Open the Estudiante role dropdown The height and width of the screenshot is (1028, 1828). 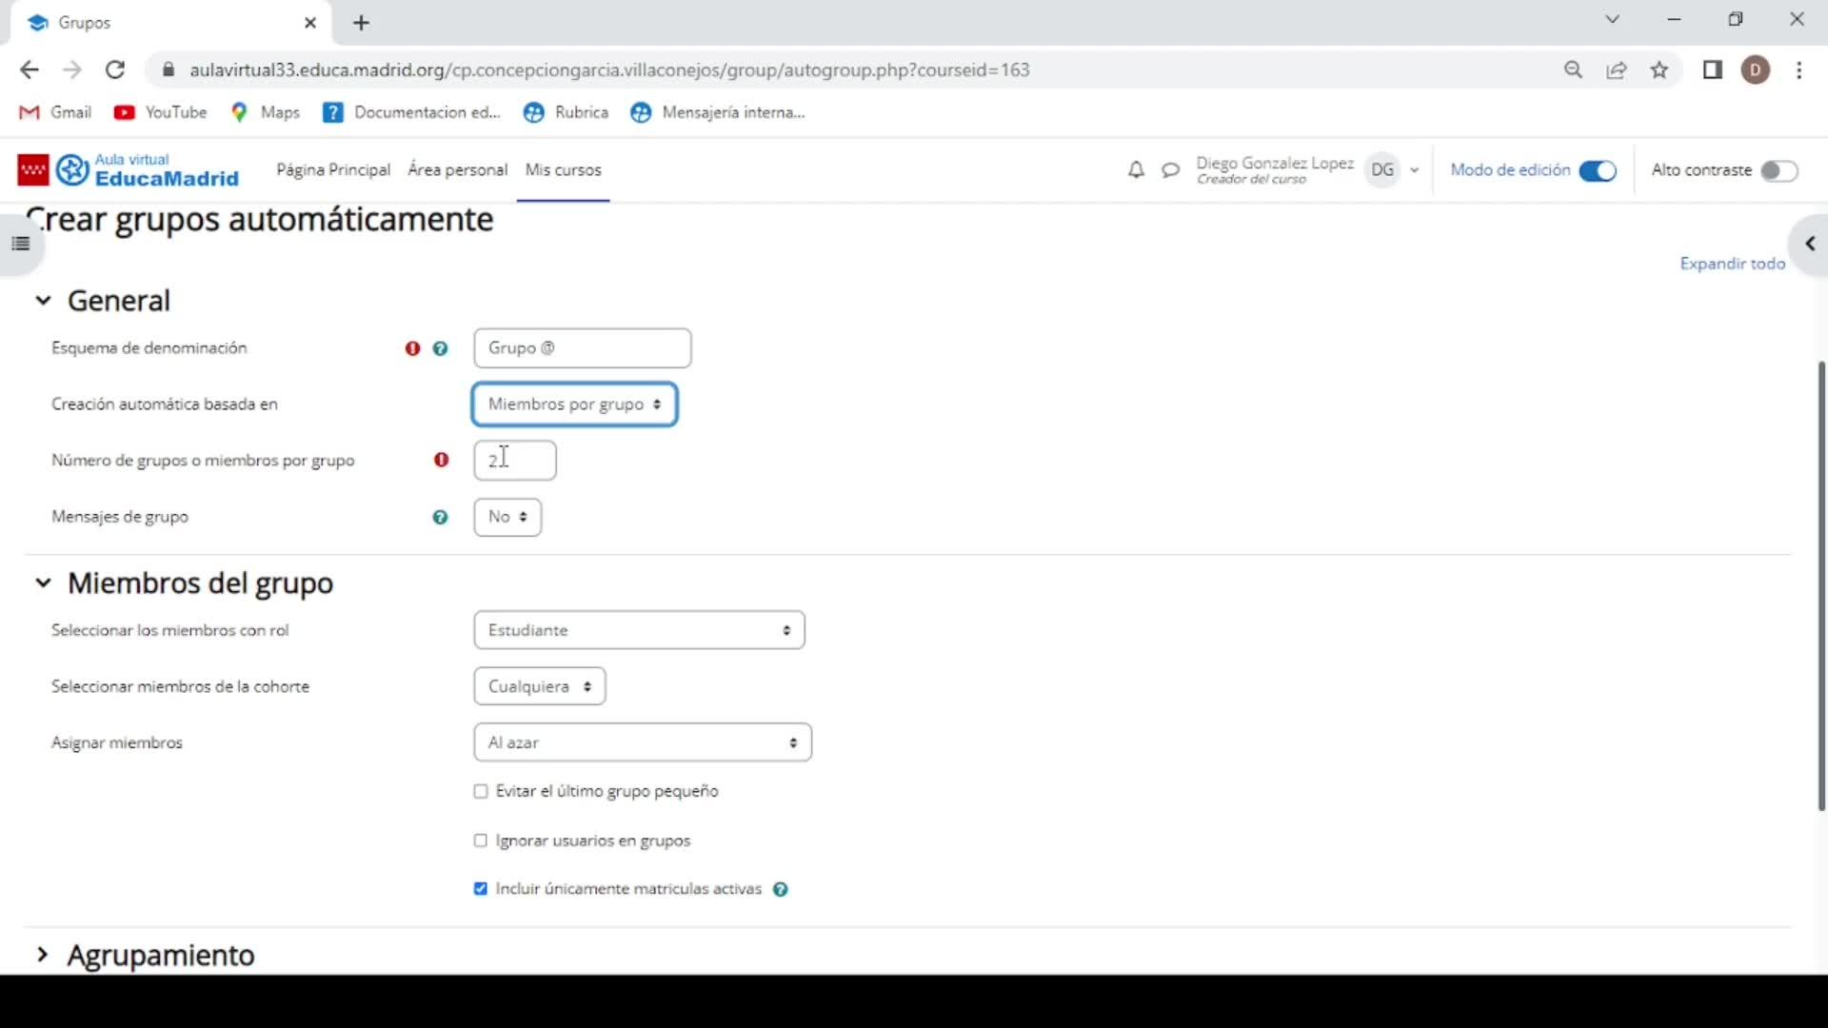[639, 630]
